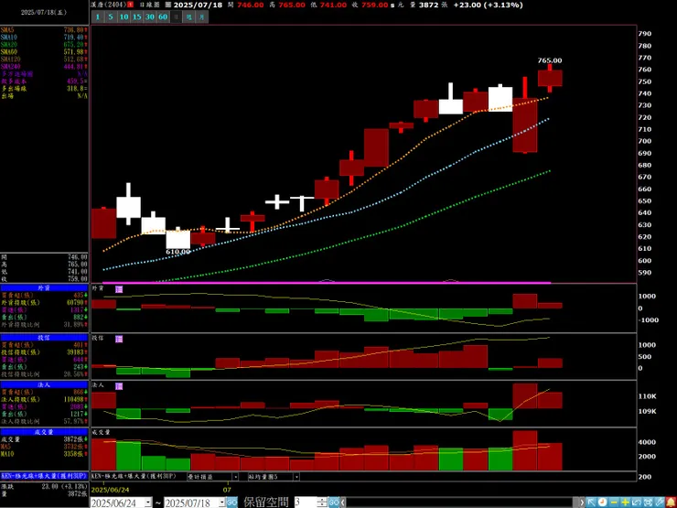Click the SMA120 indicator row

click(x=44, y=59)
